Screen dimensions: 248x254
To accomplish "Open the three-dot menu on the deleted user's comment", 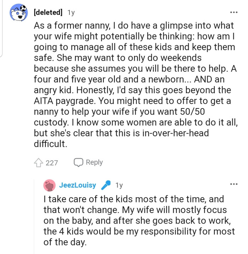I will pos(233,12).
